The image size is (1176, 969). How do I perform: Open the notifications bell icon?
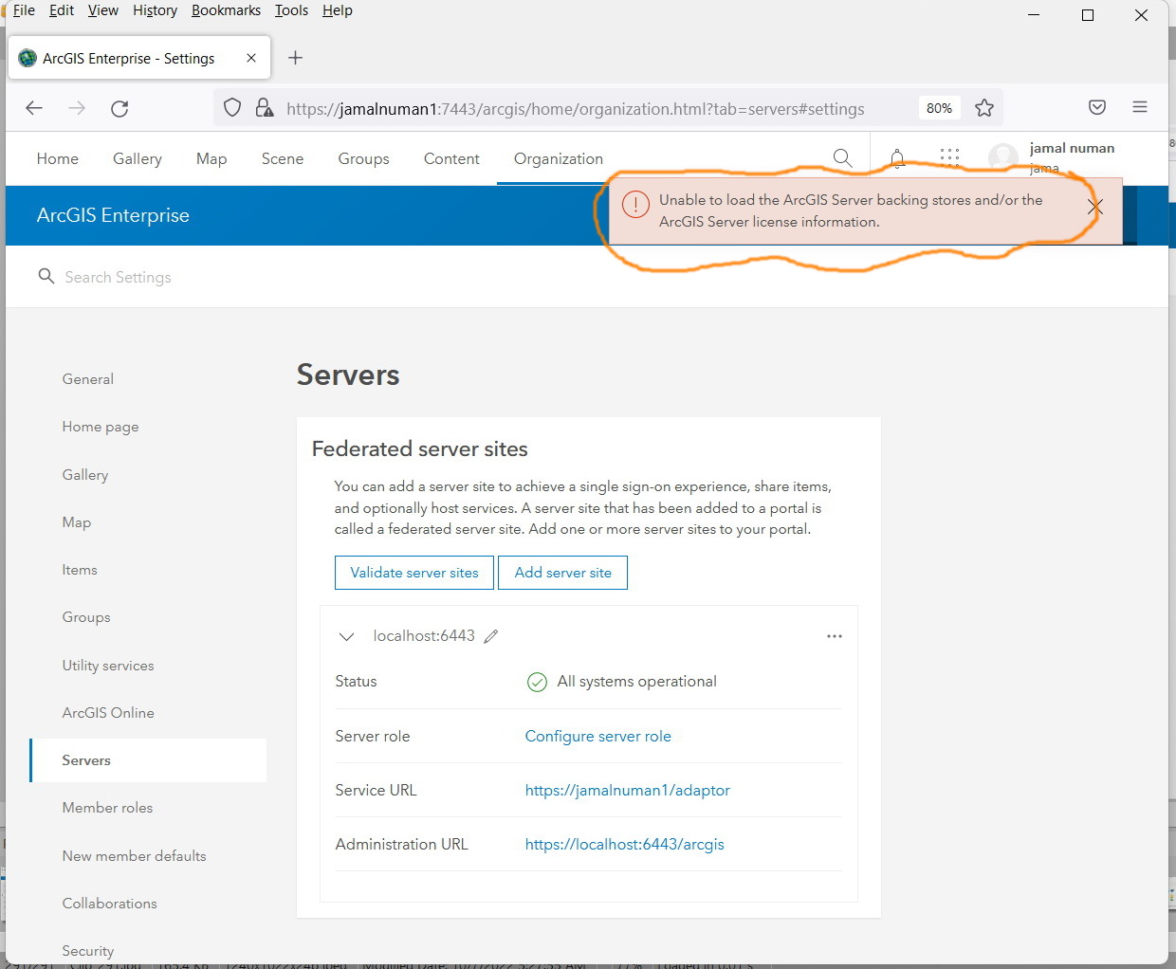tap(896, 157)
